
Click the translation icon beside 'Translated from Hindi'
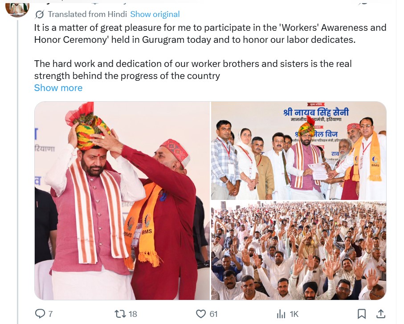click(x=40, y=14)
